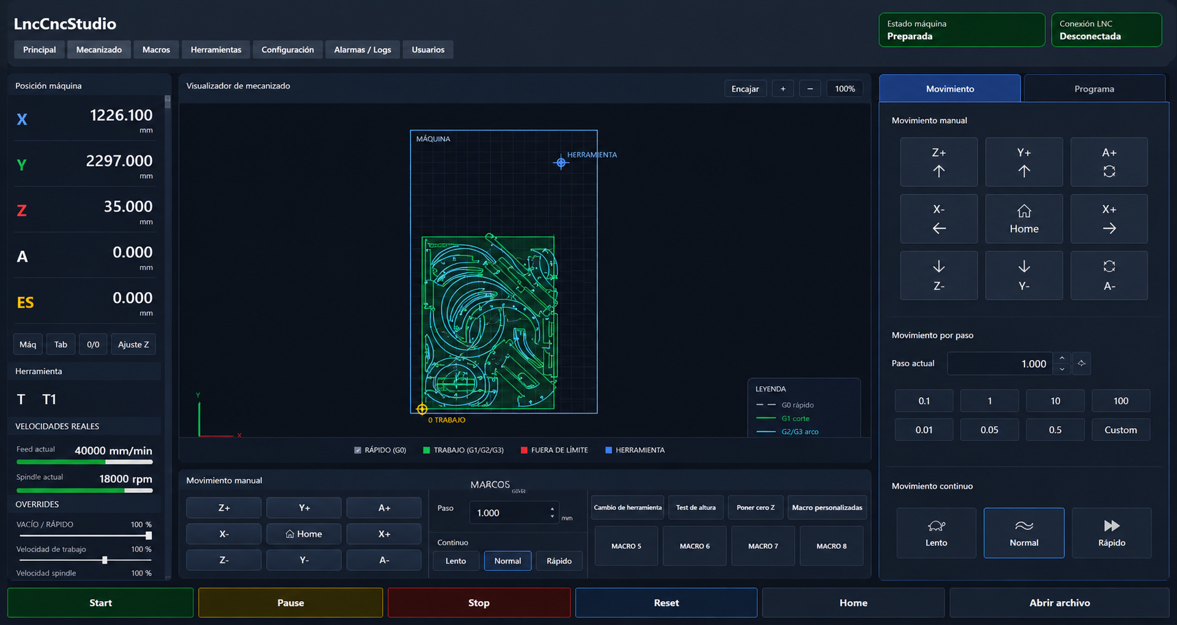This screenshot has height=625, width=1177.
Task: Click the red Stop button
Action: pyautogui.click(x=479, y=602)
